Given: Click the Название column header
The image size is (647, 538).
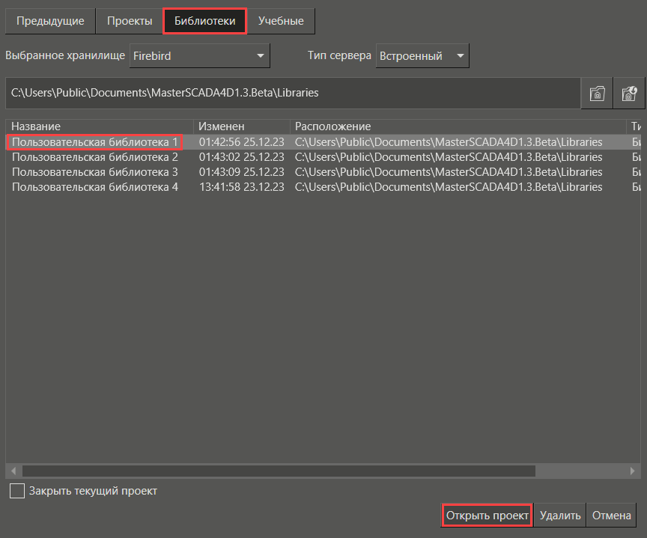Looking at the screenshot, I should (x=100, y=126).
